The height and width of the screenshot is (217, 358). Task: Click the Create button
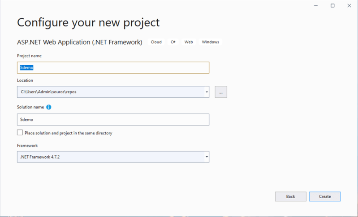[325, 196]
